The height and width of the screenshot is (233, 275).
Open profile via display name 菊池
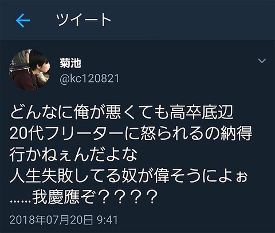click(x=70, y=63)
